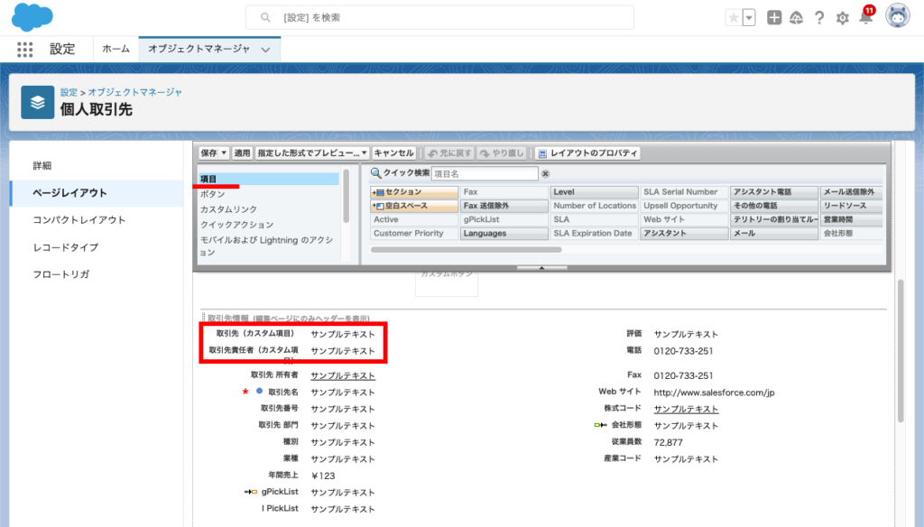The width and height of the screenshot is (924, 527).
Task: Select クイックアクション in the palette list
Action: pyautogui.click(x=236, y=224)
